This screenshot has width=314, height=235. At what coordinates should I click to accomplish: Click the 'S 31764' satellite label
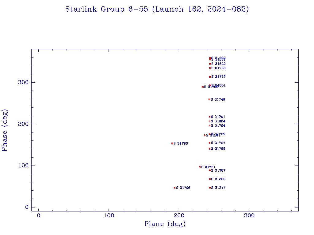click(x=218, y=126)
